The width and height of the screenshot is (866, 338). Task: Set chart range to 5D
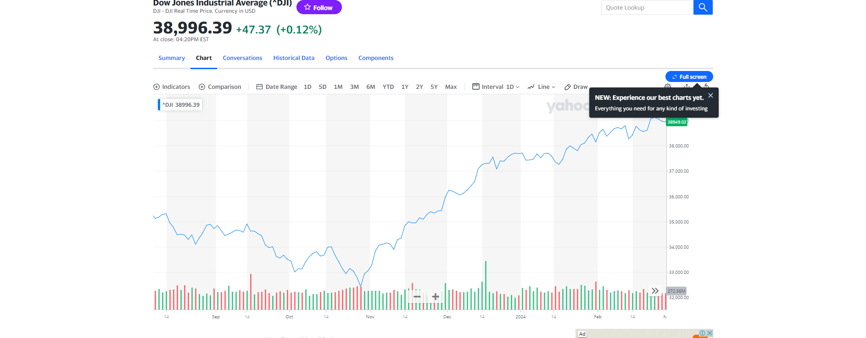pyautogui.click(x=323, y=87)
